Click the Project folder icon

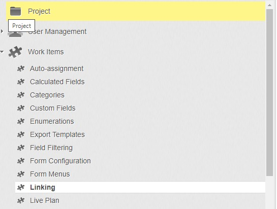click(x=15, y=11)
